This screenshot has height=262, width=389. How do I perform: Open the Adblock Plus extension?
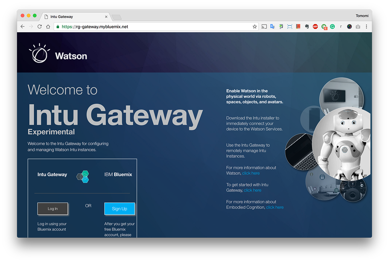coord(315,27)
